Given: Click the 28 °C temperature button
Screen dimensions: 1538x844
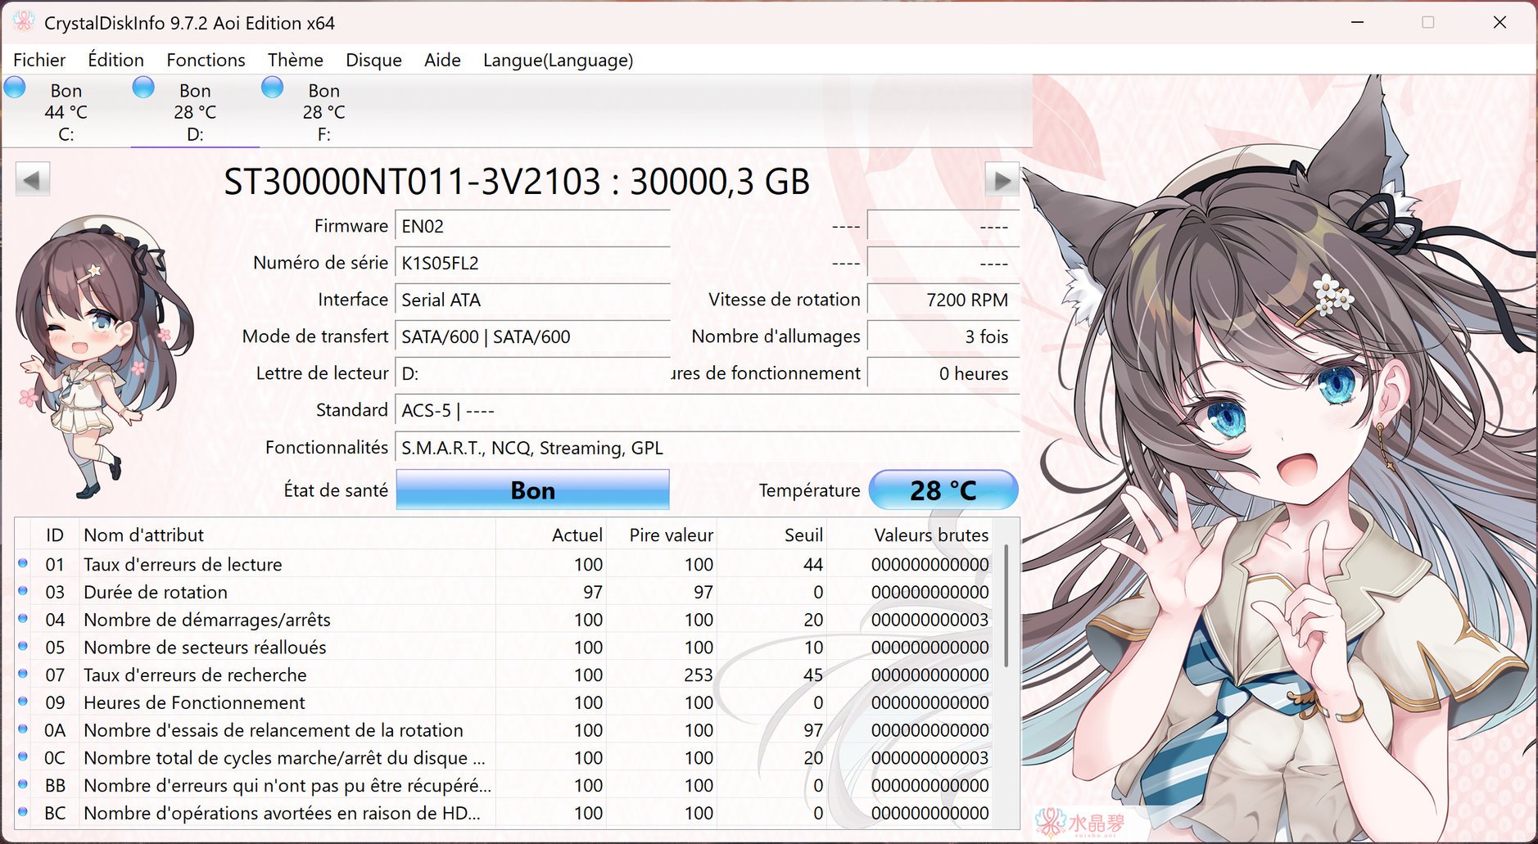Looking at the screenshot, I should pyautogui.click(x=943, y=490).
